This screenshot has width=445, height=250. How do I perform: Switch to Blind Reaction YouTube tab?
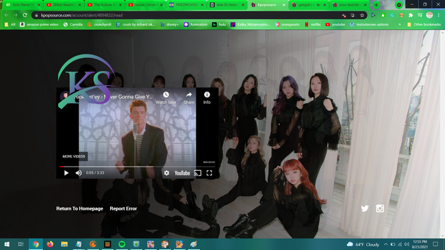click(x=64, y=5)
